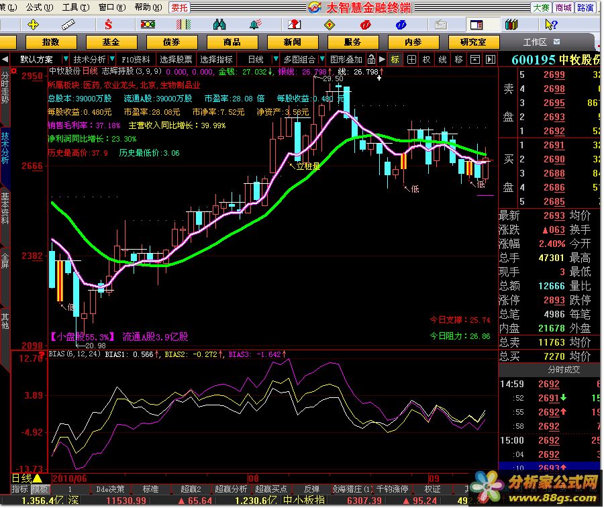Image resolution: width=604 pixels, height=508 pixels.
Task: Open the 工具 menu
Action: (75, 7)
